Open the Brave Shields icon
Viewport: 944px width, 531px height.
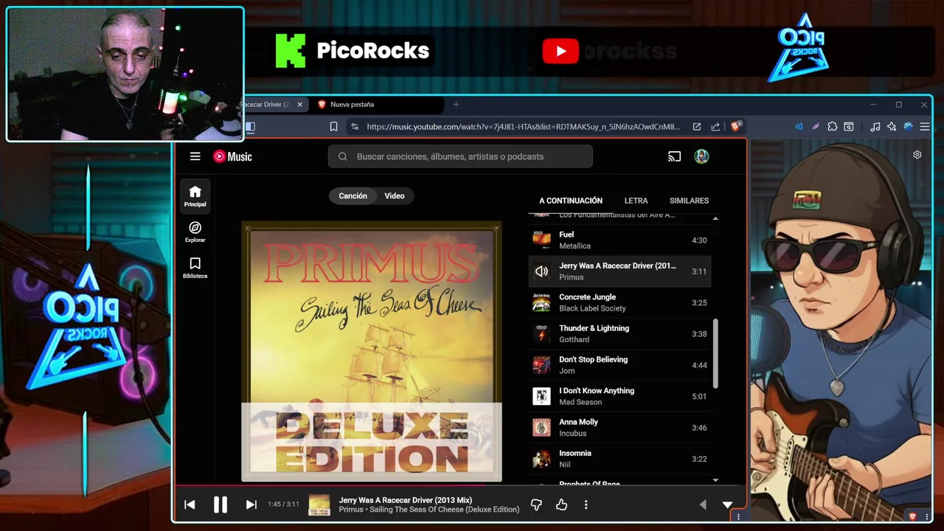point(735,127)
